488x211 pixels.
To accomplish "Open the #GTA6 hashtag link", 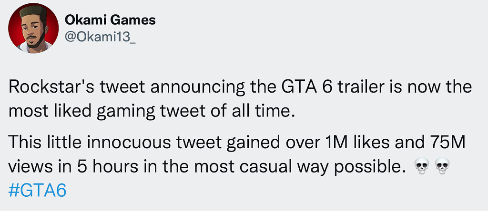I will tap(37, 191).
